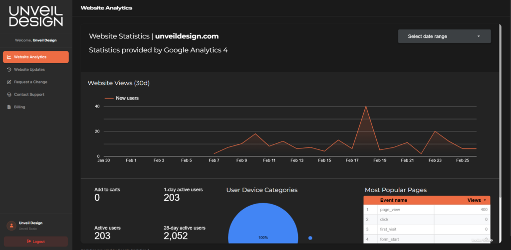Click the New users legend entry
511x250 pixels.
122,98
